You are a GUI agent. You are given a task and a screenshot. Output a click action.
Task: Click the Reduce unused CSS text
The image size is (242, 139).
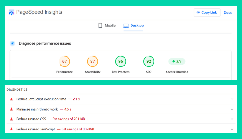(31, 119)
